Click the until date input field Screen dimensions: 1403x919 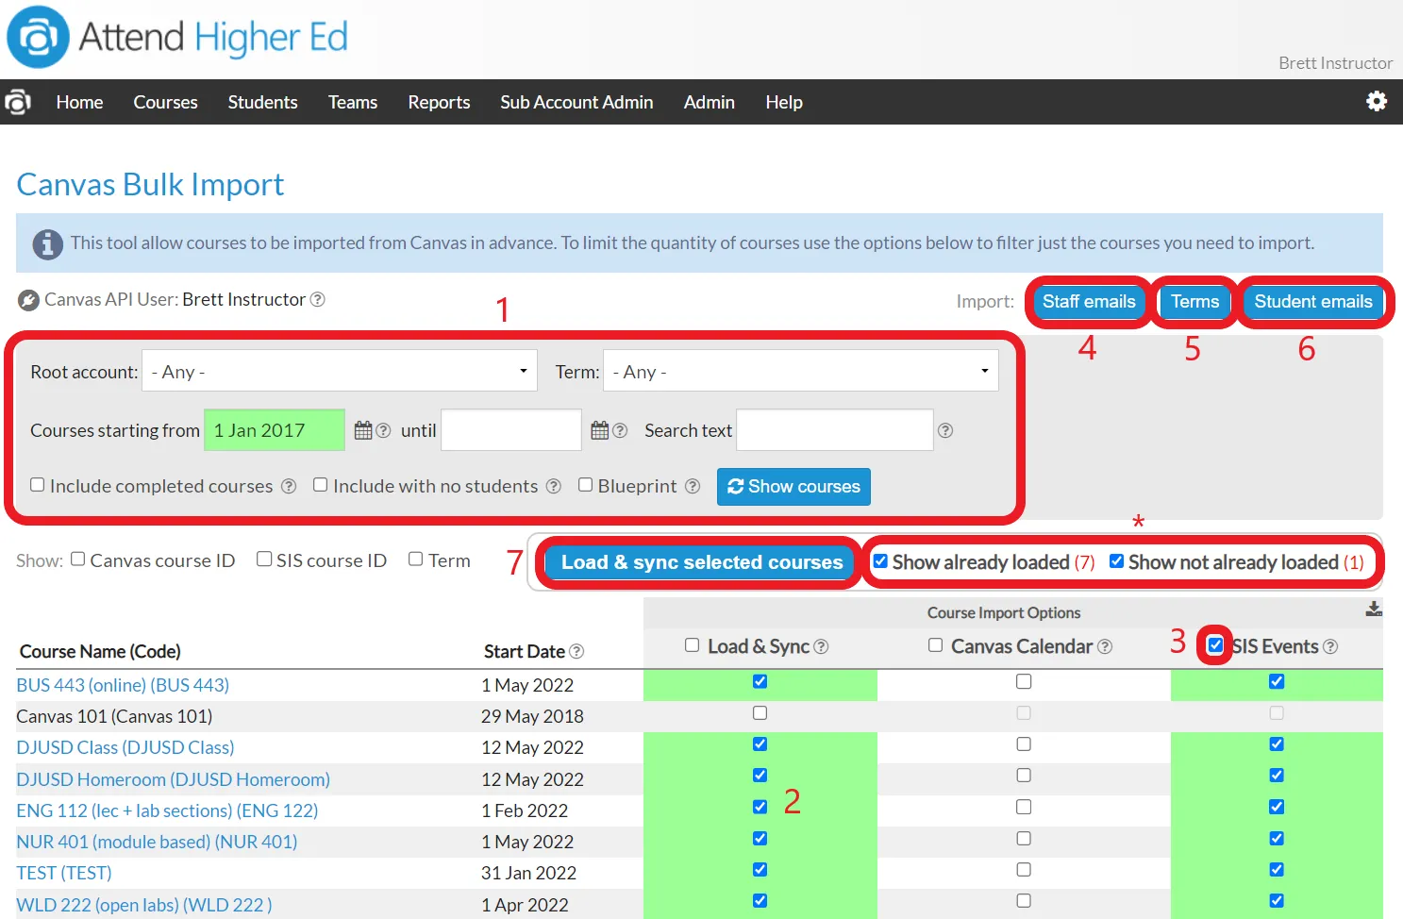coord(511,430)
